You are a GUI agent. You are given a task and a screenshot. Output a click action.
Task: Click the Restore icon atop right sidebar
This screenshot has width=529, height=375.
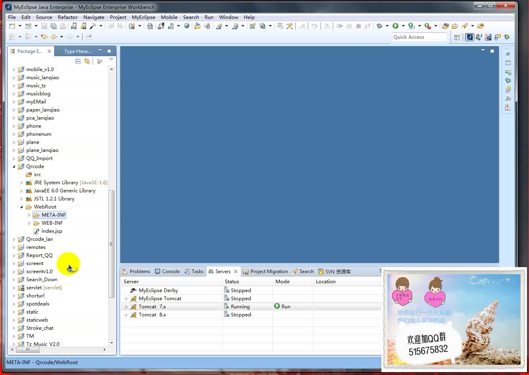508,54
